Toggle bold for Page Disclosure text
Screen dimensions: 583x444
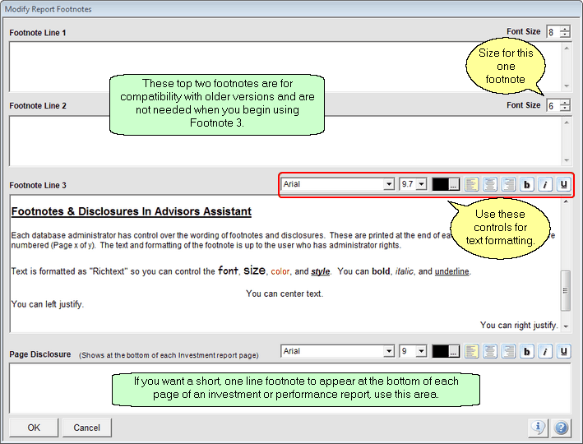pos(527,352)
